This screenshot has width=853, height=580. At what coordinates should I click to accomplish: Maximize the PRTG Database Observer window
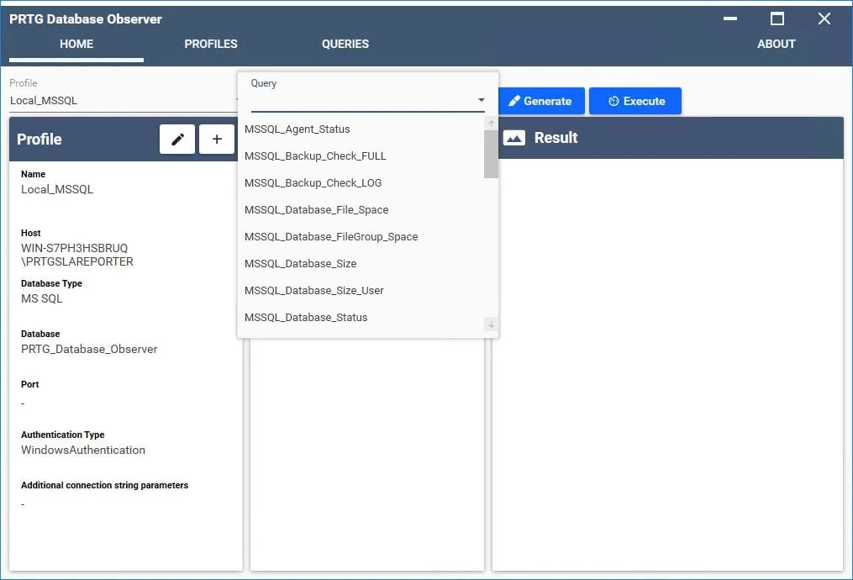[x=777, y=18]
